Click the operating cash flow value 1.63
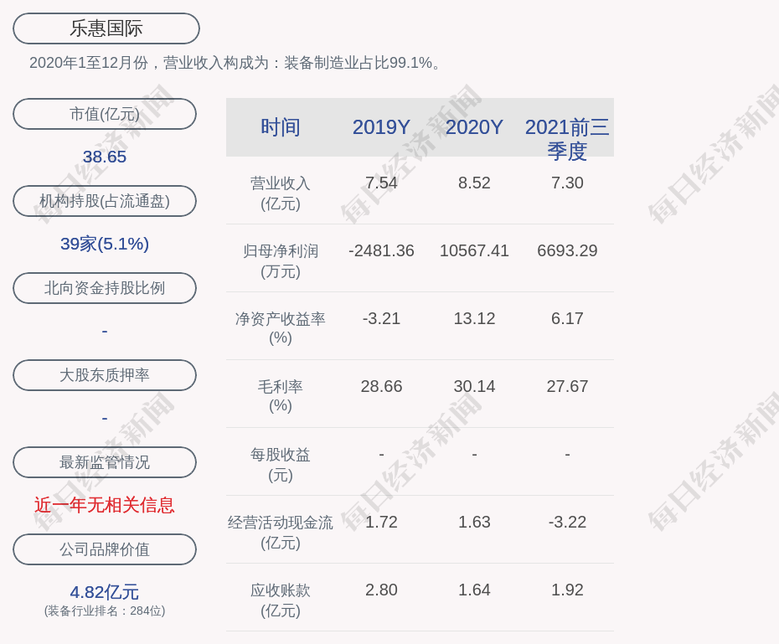This screenshot has height=644, width=779. (474, 522)
